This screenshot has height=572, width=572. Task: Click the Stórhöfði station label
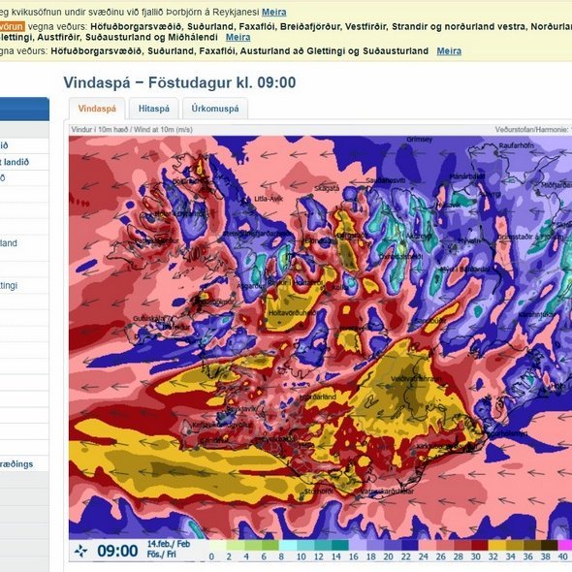click(x=318, y=492)
